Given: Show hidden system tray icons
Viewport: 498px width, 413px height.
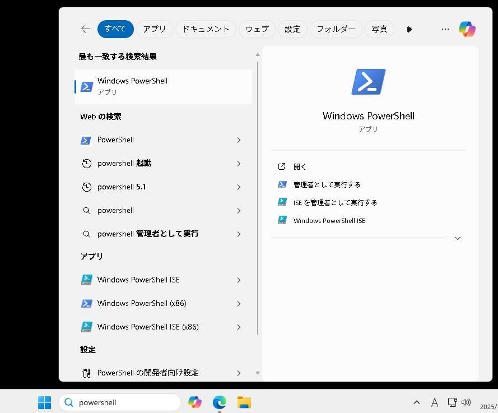Looking at the screenshot, I should 416,402.
